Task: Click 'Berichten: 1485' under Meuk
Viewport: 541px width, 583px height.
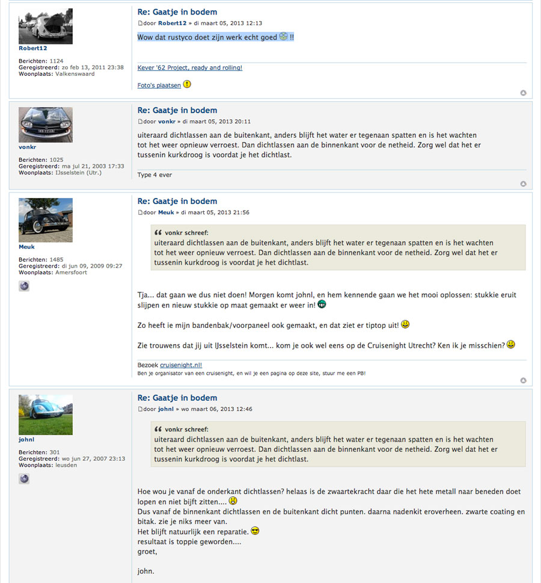Action: [41, 259]
